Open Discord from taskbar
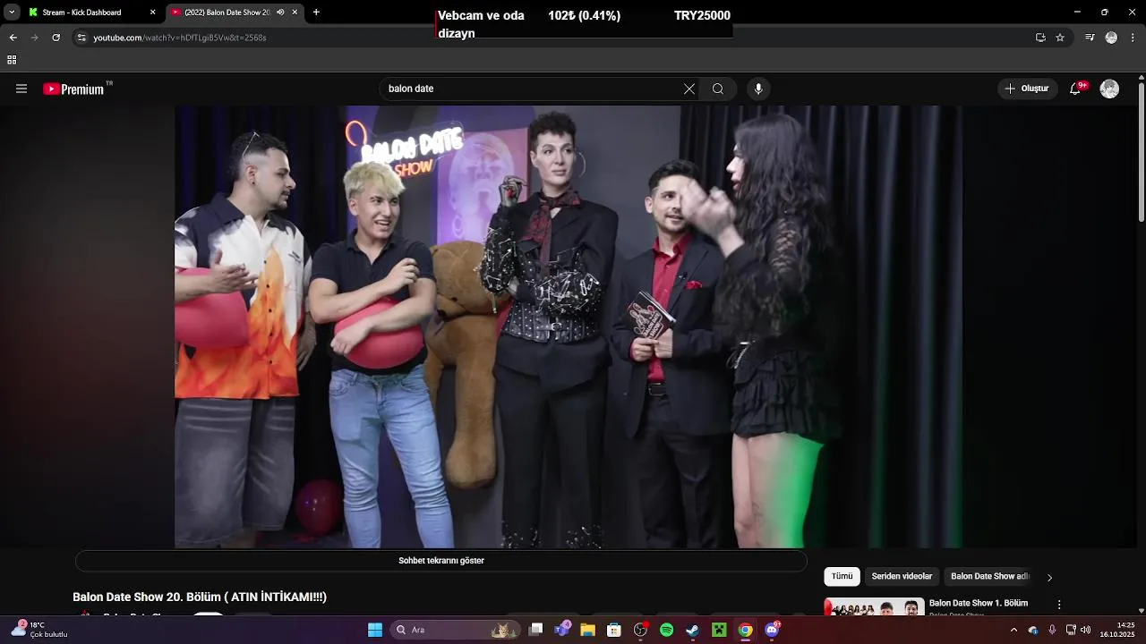Image resolution: width=1146 pixels, height=644 pixels. [772, 630]
